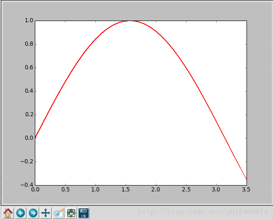The height and width of the screenshot is (220, 273).
Task: Click the x-axis tick label 2.0
Action: (x=156, y=190)
